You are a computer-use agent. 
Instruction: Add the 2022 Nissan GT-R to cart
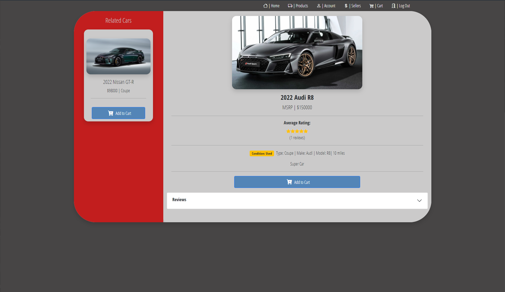pyautogui.click(x=118, y=113)
